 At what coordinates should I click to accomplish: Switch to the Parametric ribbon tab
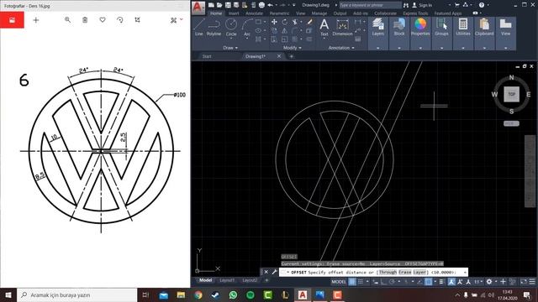pyautogui.click(x=279, y=13)
